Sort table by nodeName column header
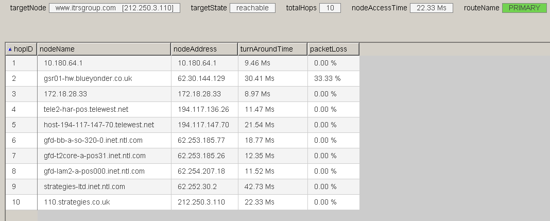This screenshot has width=550, height=221. click(x=103, y=49)
